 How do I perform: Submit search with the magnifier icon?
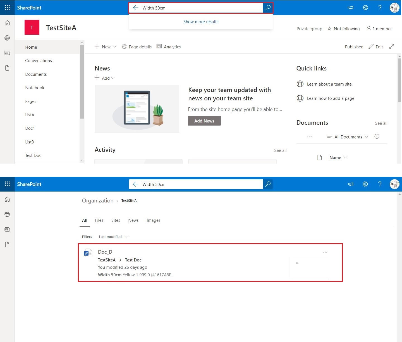[x=267, y=8]
